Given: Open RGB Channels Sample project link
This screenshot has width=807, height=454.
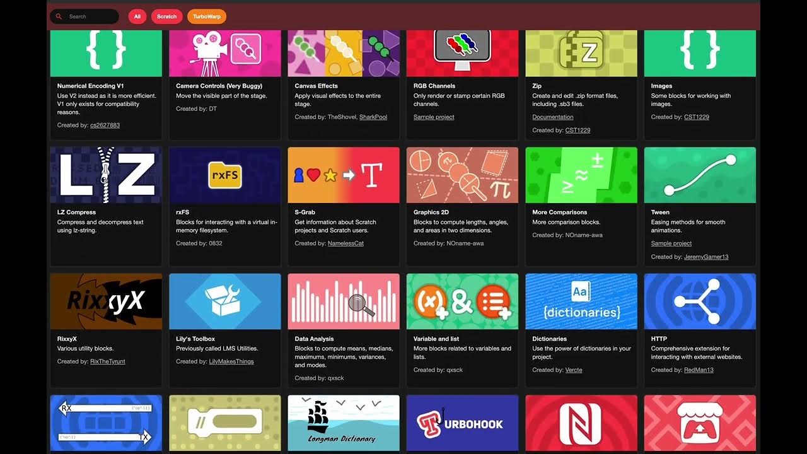Looking at the screenshot, I should coord(434,117).
